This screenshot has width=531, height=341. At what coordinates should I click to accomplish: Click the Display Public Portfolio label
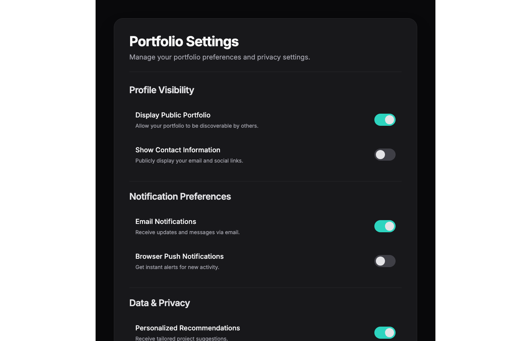tap(173, 115)
